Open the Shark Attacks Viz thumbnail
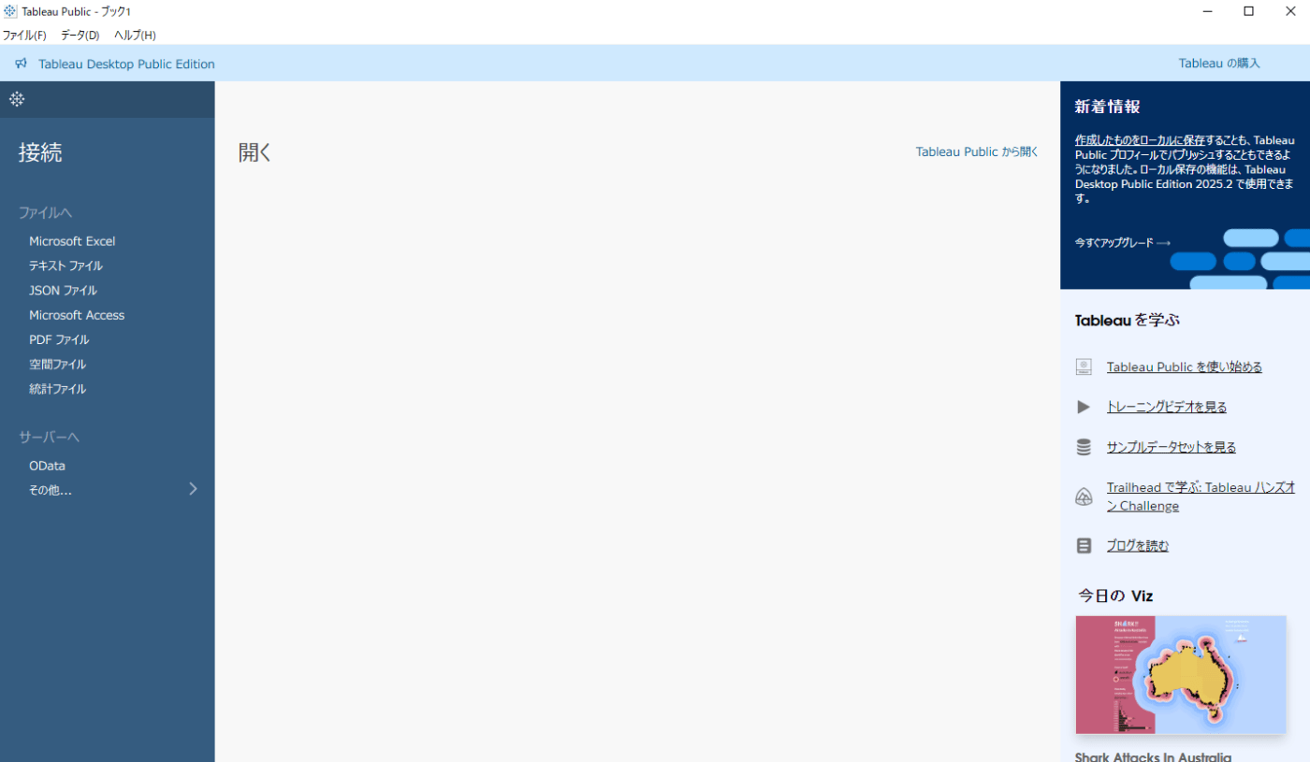 (x=1180, y=674)
